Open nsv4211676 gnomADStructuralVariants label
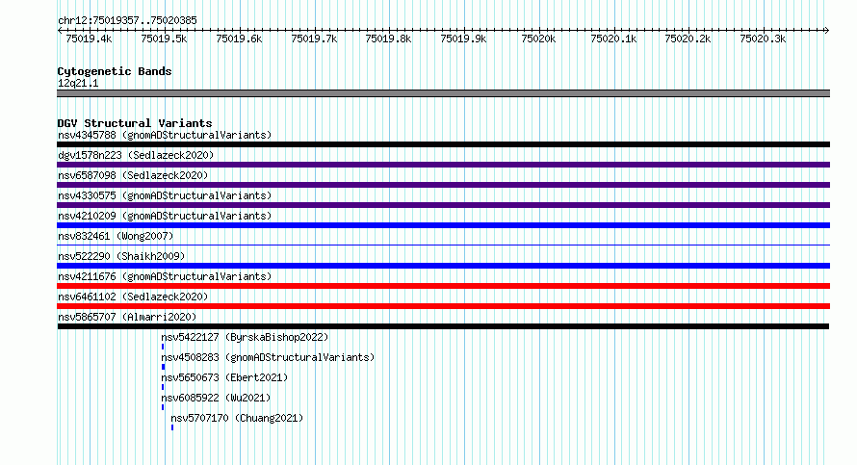 (x=165, y=276)
